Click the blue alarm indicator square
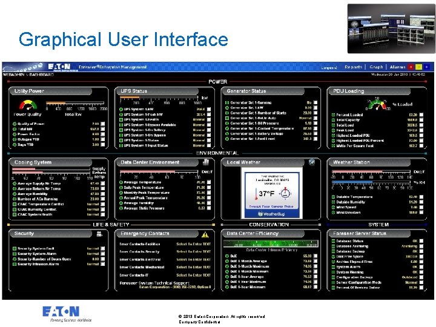 coord(426,67)
